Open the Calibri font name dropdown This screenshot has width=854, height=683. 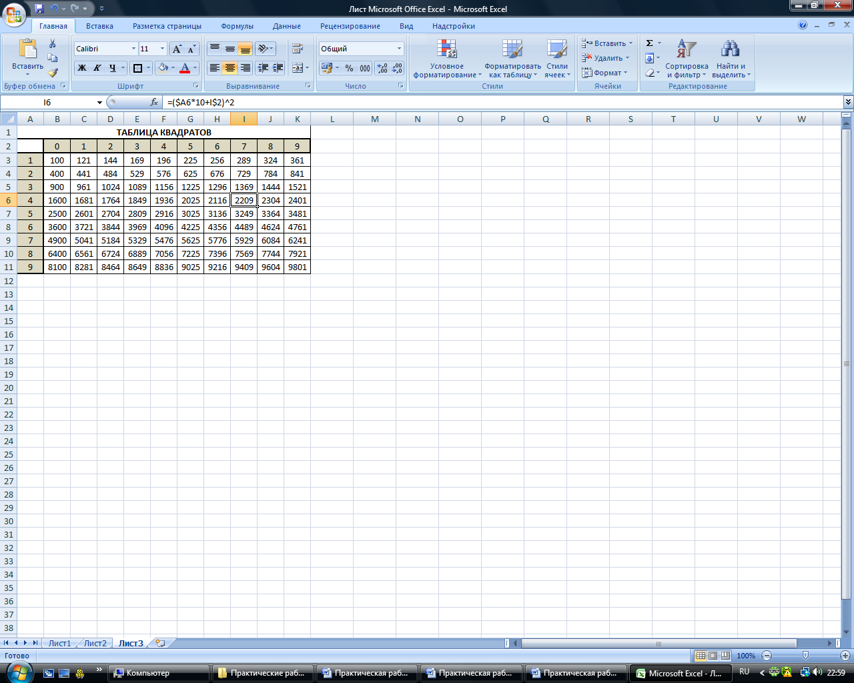[133, 49]
